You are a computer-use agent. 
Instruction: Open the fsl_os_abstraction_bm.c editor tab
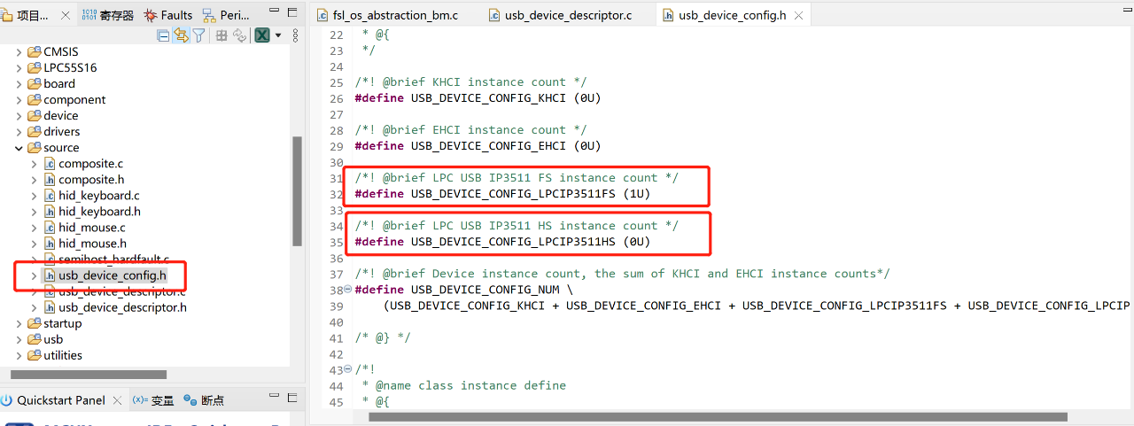click(395, 15)
